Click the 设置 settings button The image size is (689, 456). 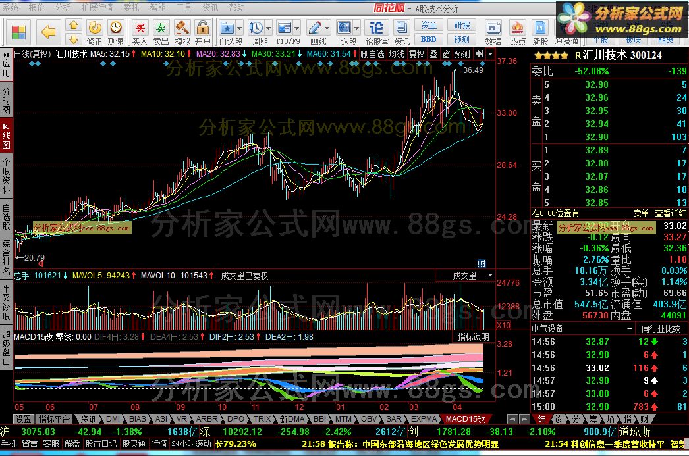tap(24, 419)
